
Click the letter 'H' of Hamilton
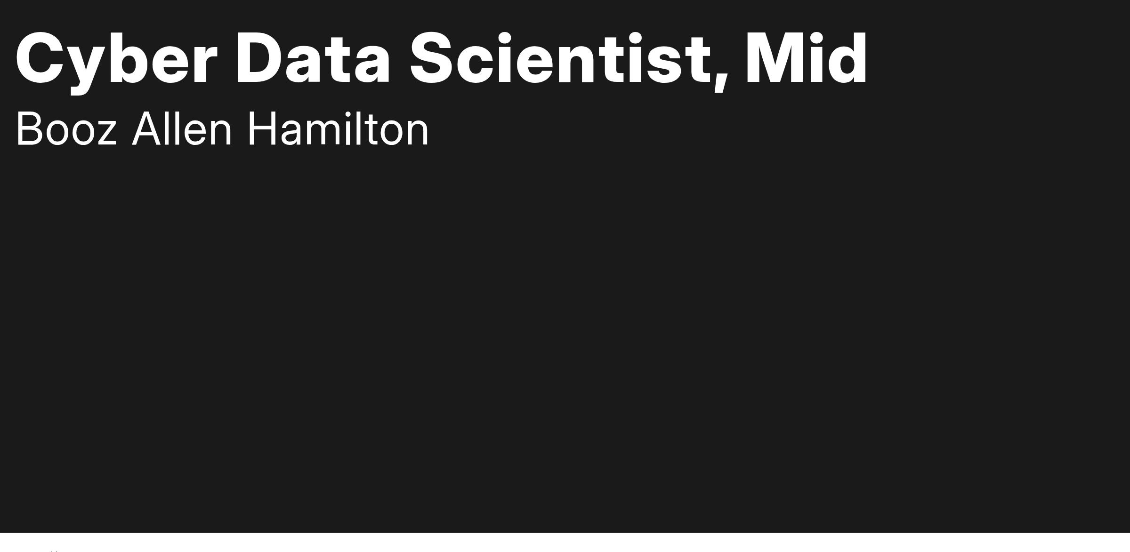click(x=261, y=129)
